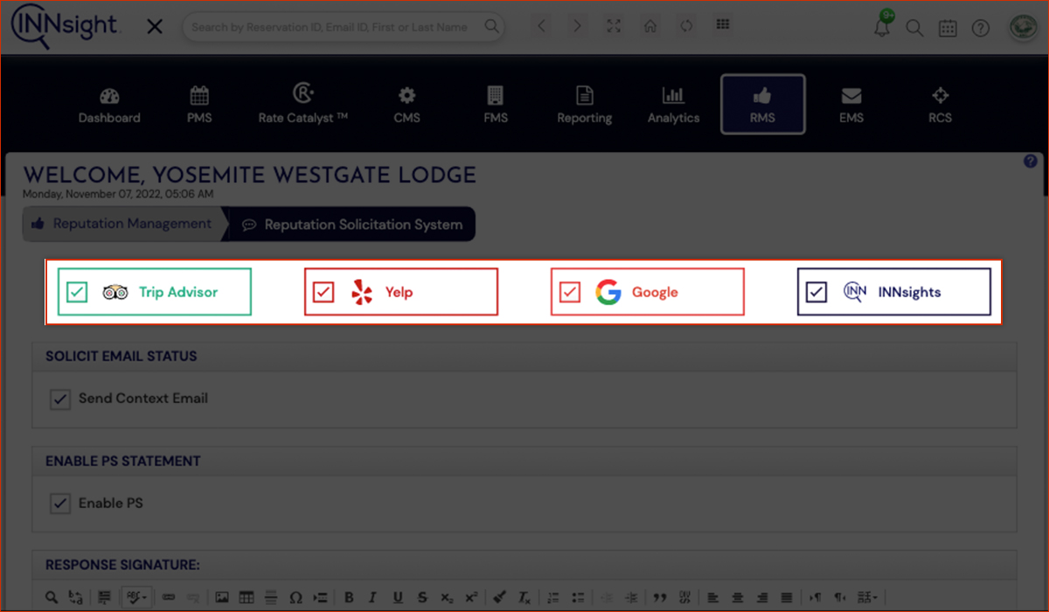Open the Analytics module
The image size is (1049, 612).
[x=673, y=105]
